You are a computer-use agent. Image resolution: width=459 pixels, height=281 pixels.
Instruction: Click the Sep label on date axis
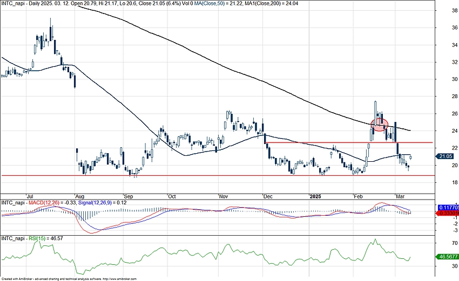click(129, 196)
